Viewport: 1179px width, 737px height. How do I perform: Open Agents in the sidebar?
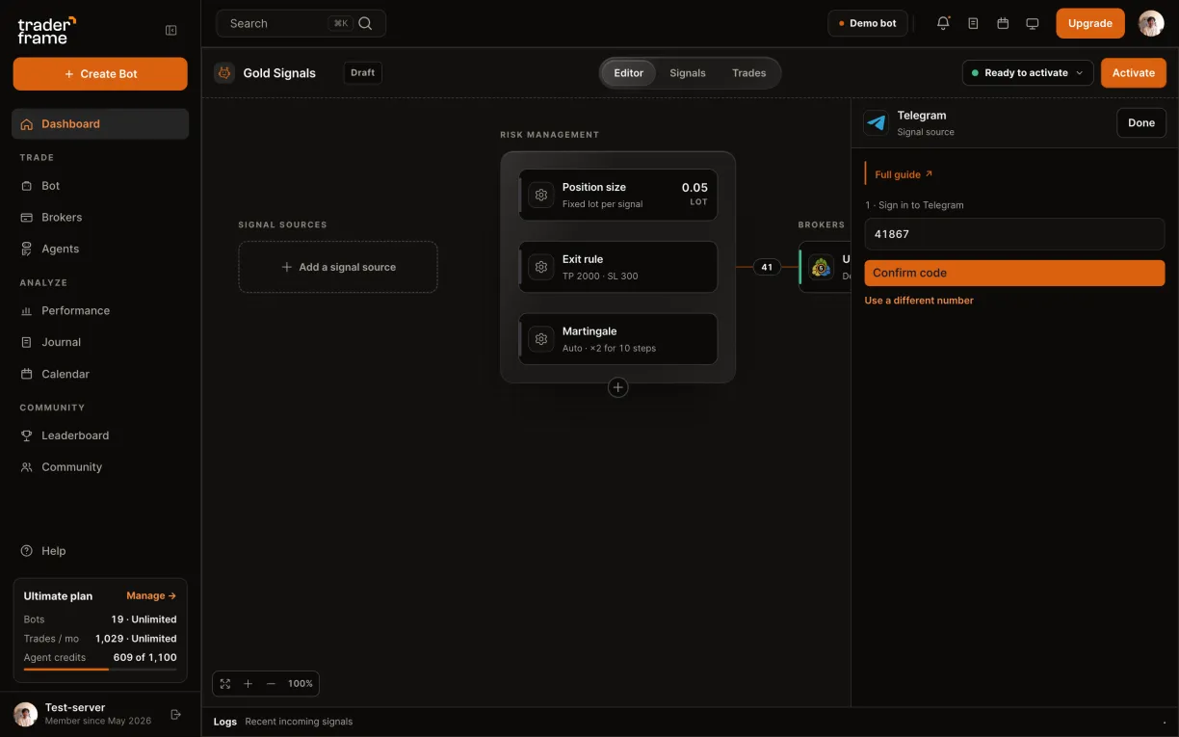100,249
